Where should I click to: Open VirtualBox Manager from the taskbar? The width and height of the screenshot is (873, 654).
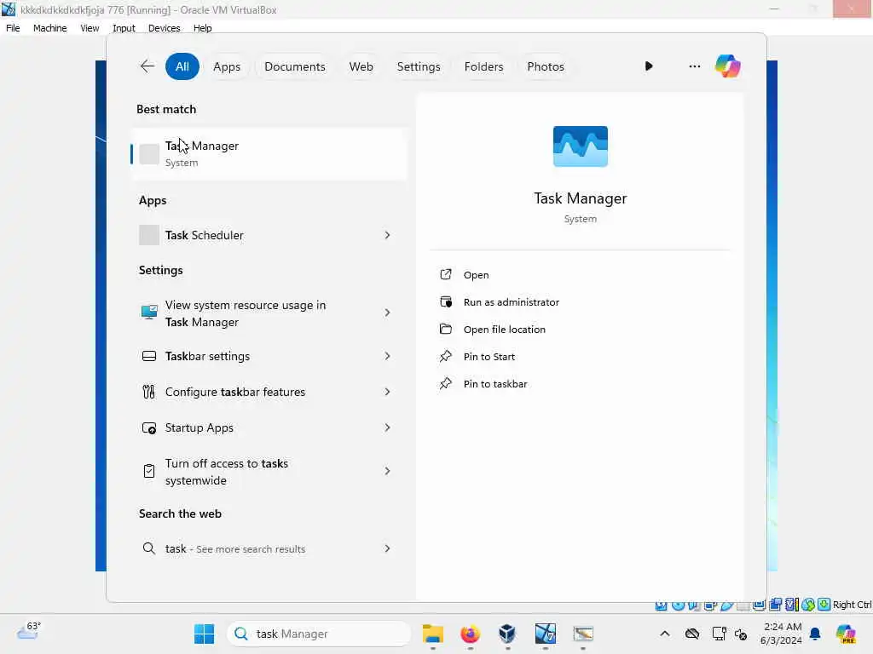pyautogui.click(x=507, y=634)
